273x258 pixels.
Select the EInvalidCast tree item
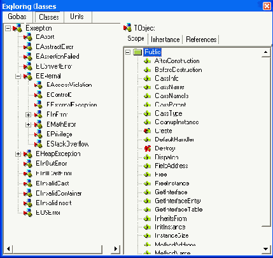[x=52, y=183]
